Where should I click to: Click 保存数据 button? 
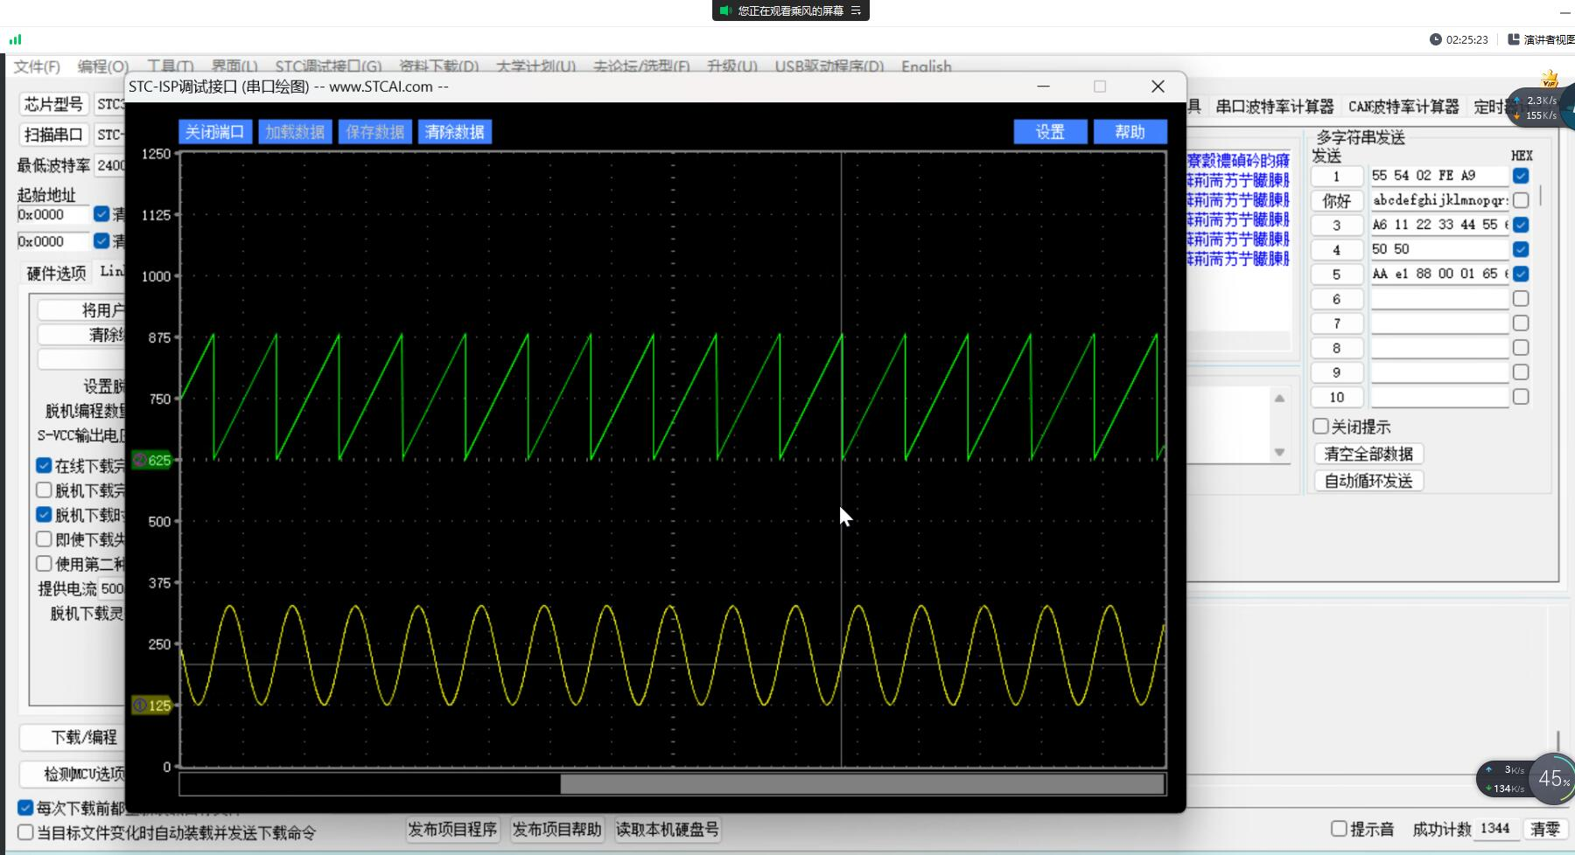coord(374,132)
